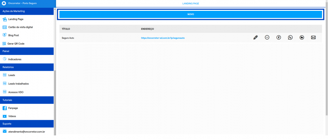Viewport: 328px width, 139px height.
Task: Open Fanpage tutorial
Action: pyautogui.click(x=13, y=108)
